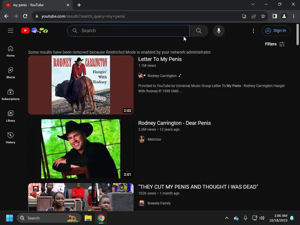Screen dimensions: 300x225
Task: Click Brekete Family channel avatar
Action: [x=142, y=203]
